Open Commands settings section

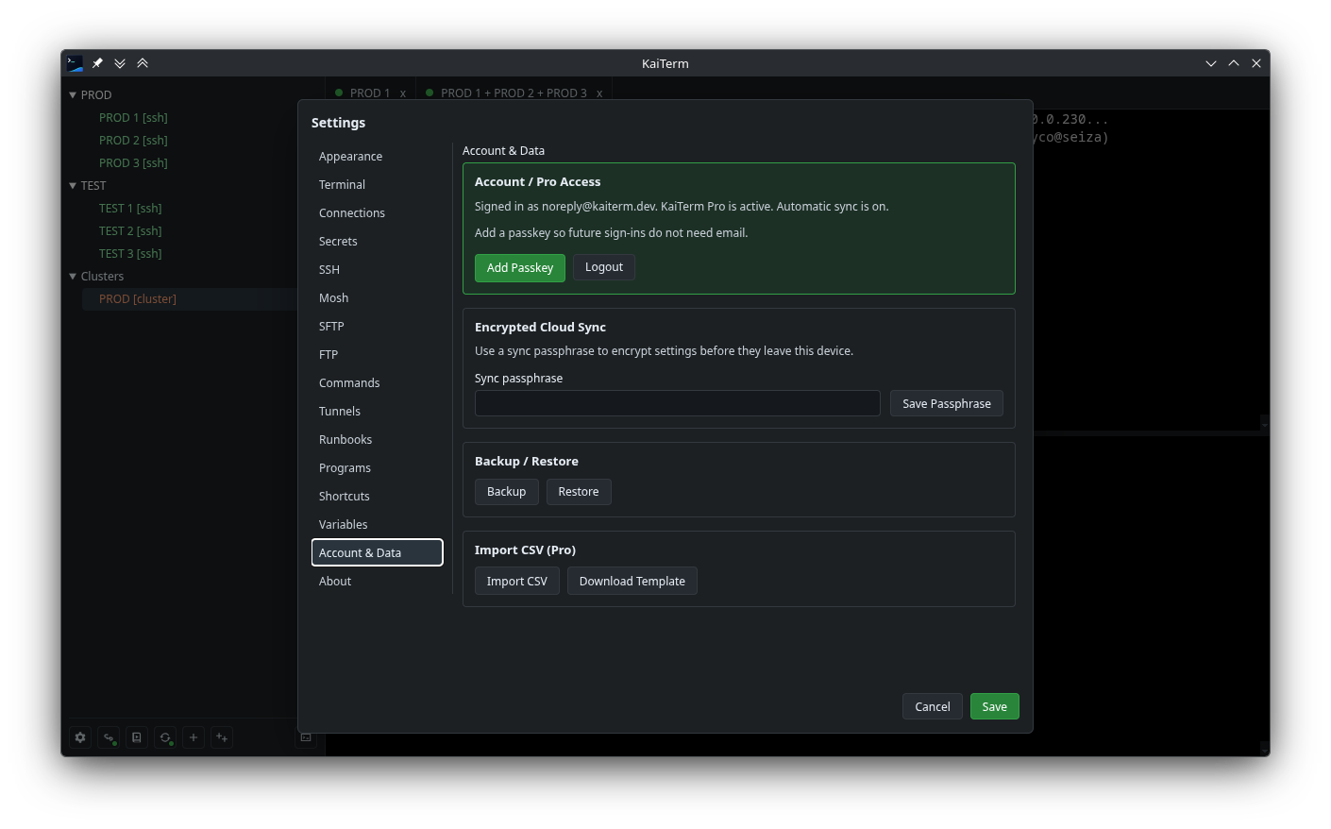point(377,383)
